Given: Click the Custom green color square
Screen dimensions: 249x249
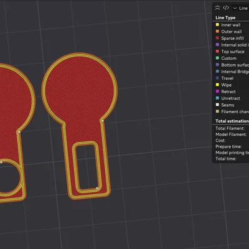Looking at the screenshot, I should (x=217, y=58).
